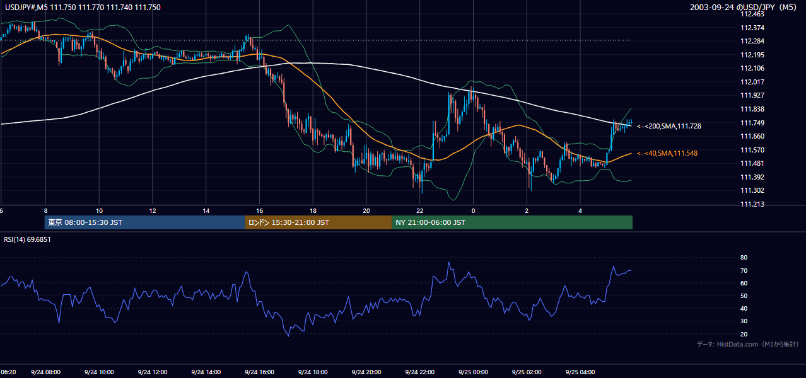Click the データ: HistData.com credit text

coord(748,344)
